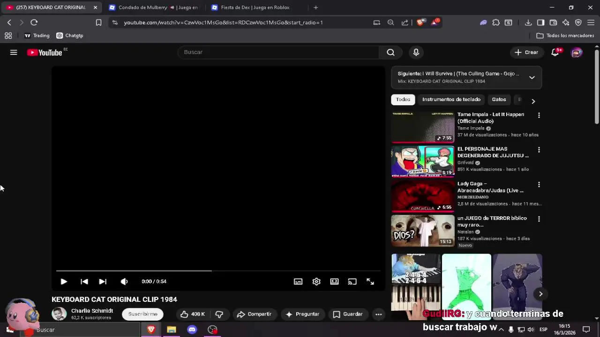This screenshot has width=600, height=337.
Task: Close the Keyboard Cat browser tab
Action: [x=95, y=7]
